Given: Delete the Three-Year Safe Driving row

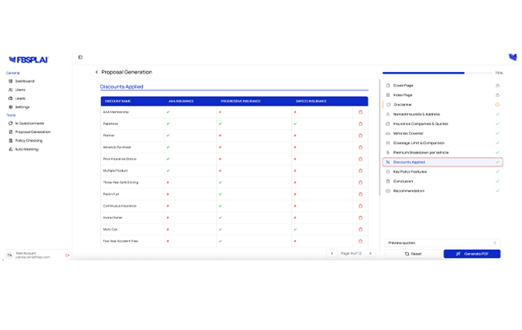Looking at the screenshot, I should pyautogui.click(x=360, y=183).
